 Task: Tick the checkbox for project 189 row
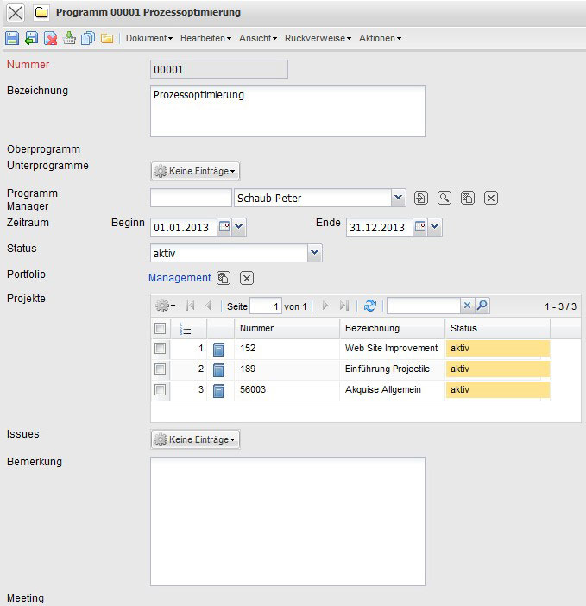(x=160, y=369)
